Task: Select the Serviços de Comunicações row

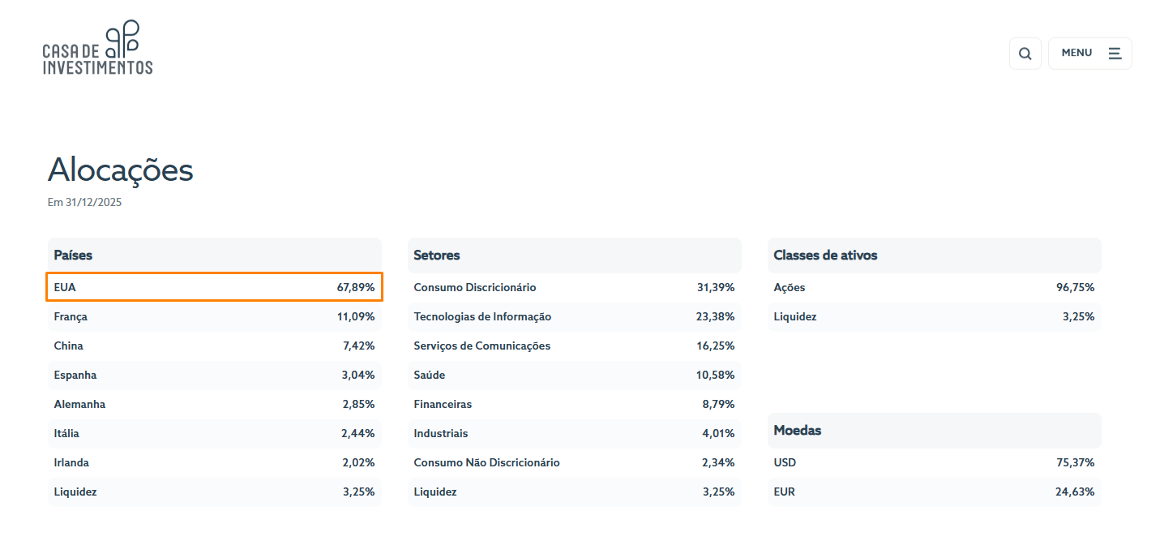Action: click(x=575, y=346)
